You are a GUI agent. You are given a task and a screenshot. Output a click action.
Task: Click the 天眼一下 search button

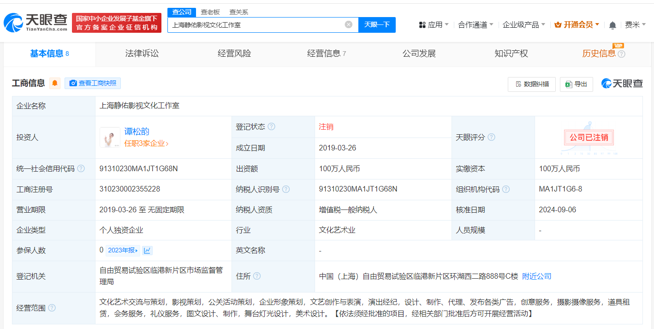[377, 25]
